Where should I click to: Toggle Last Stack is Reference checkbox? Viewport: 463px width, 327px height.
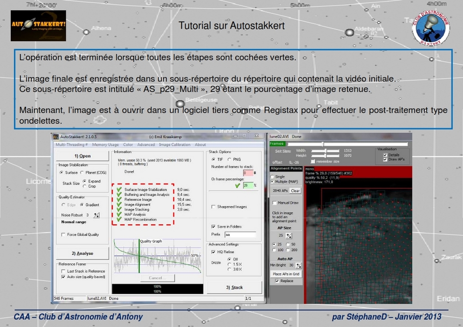pyautogui.click(x=63, y=271)
